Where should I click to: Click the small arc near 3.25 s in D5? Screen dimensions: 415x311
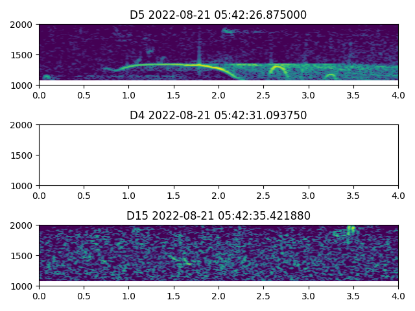pos(331,76)
